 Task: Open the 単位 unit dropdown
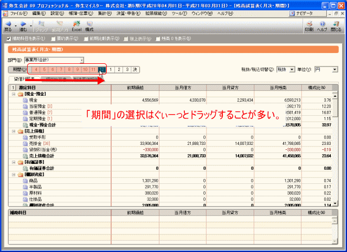pos(336,69)
